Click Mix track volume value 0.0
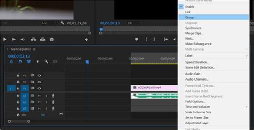254x130 pixels. coord(43,115)
